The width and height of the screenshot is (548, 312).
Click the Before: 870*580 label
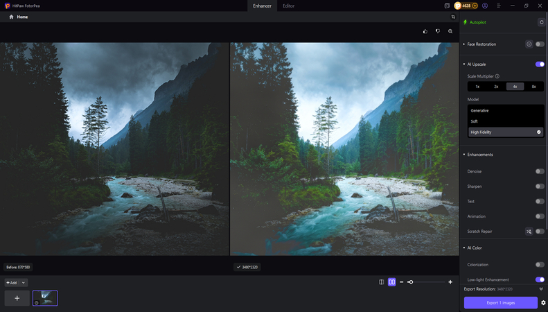click(x=18, y=267)
